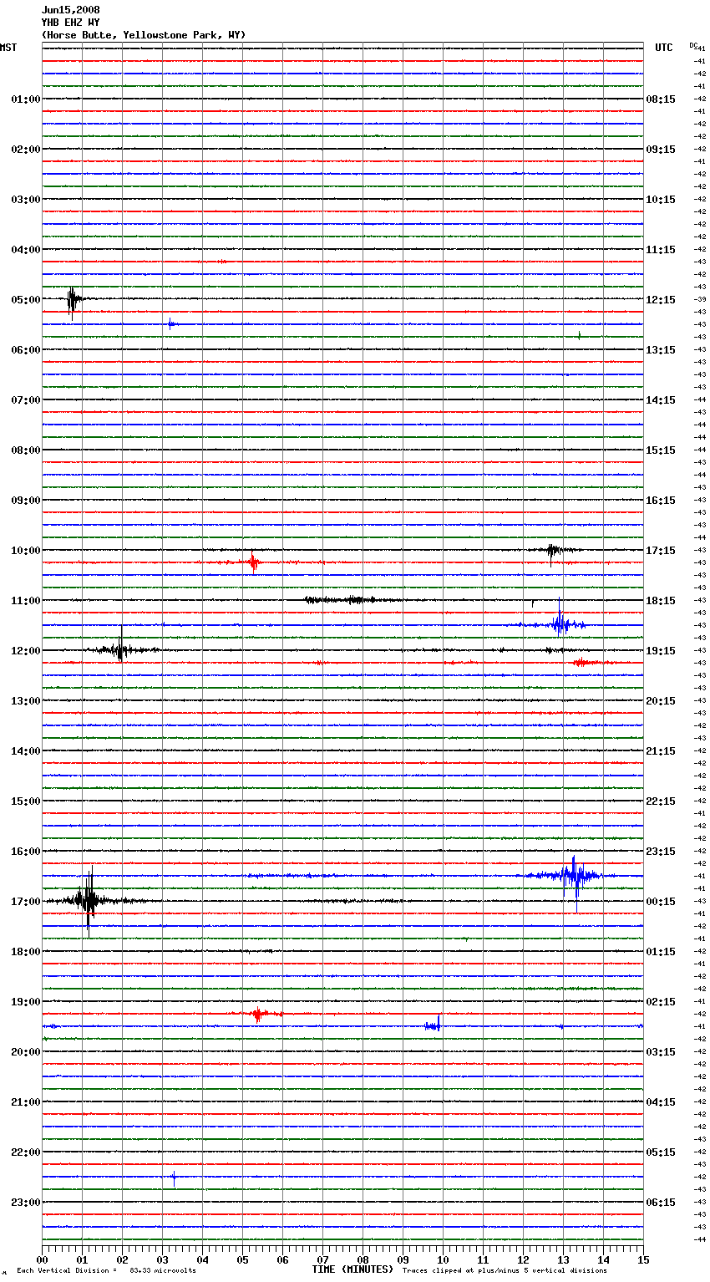This screenshot has width=710, height=1282.
Task: Select the 11:00 MST hour label
Action: click(x=26, y=601)
